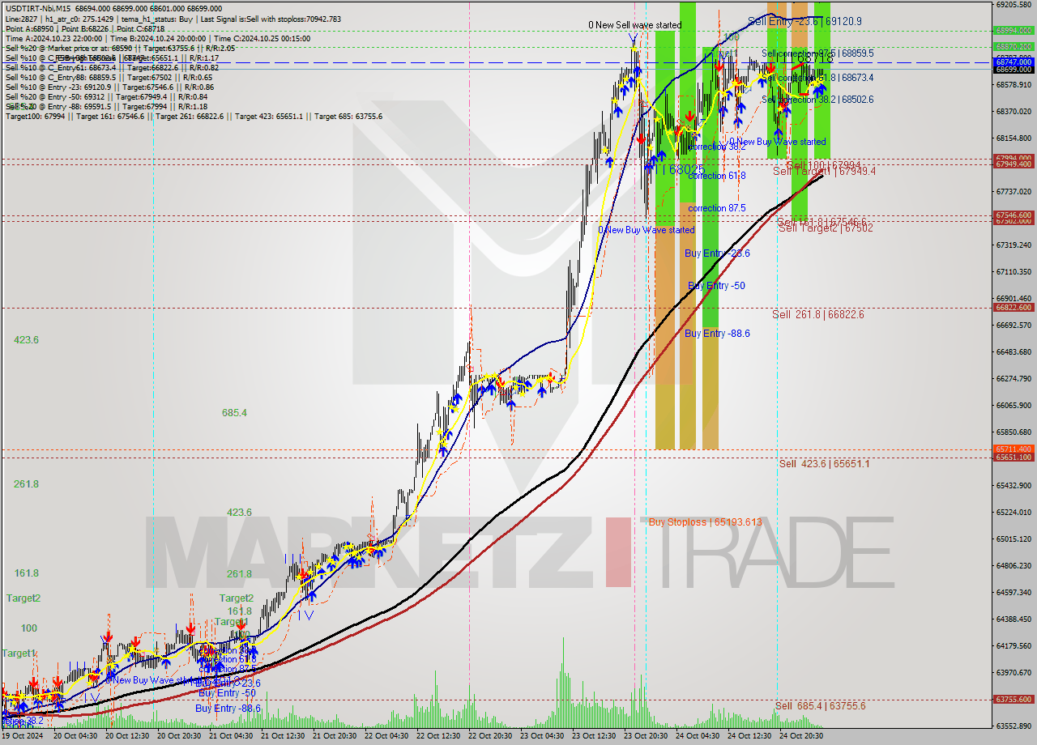
Task: Click the orange 65711.400 price tag
Action: coord(1014,449)
